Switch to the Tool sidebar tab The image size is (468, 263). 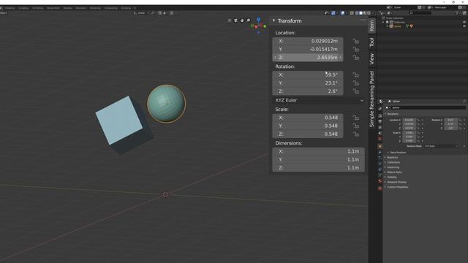click(372, 42)
